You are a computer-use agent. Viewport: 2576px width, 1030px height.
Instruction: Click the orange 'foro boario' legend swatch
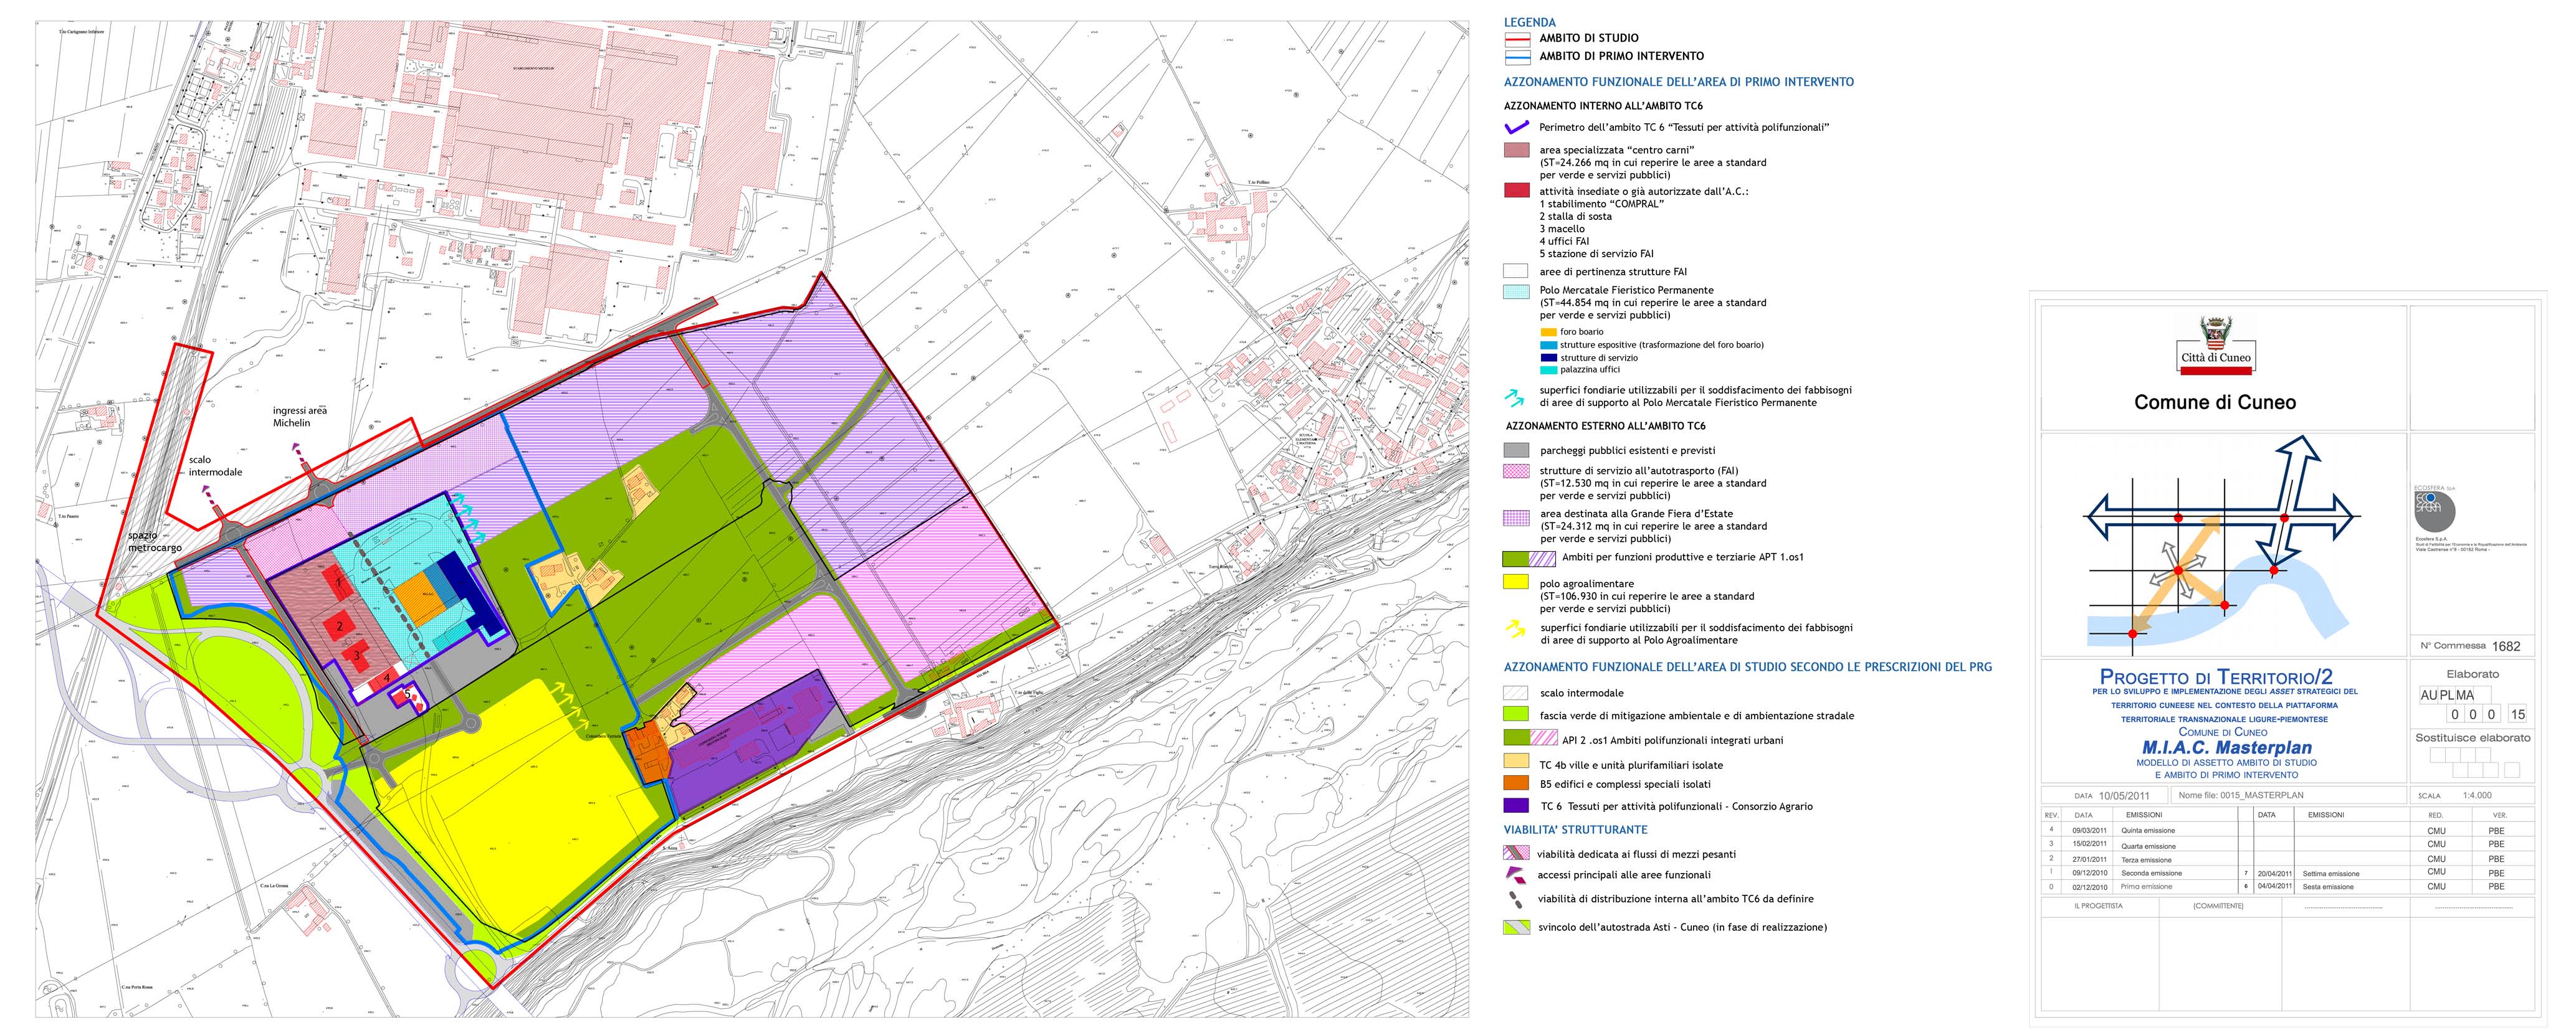(x=1549, y=332)
